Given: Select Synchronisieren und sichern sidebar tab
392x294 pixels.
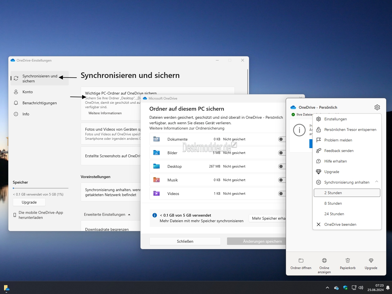Looking at the screenshot, I should coord(40,78).
